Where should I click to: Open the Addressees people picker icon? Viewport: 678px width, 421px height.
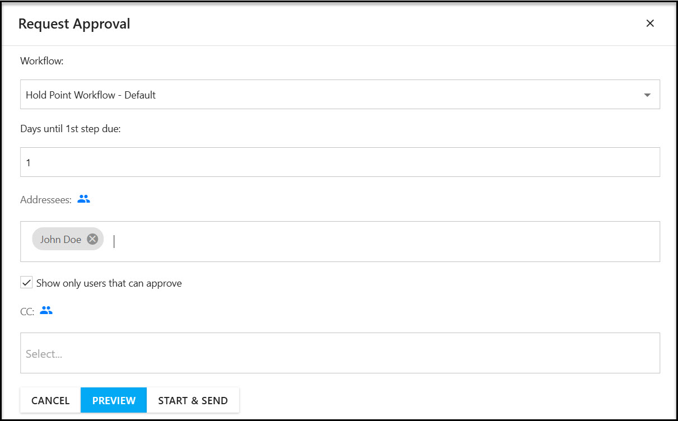coord(83,199)
